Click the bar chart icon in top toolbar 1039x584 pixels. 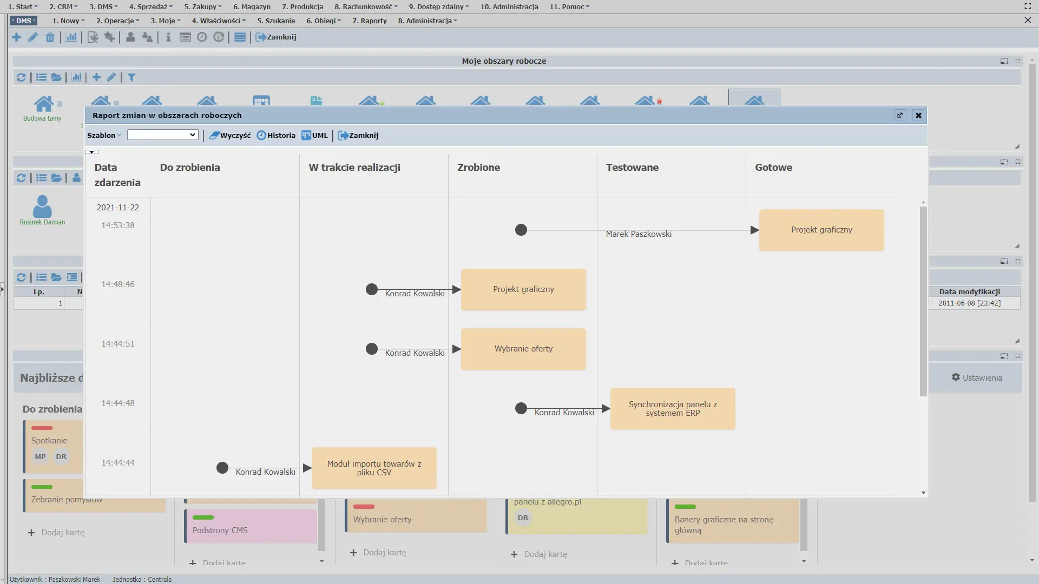(71, 37)
